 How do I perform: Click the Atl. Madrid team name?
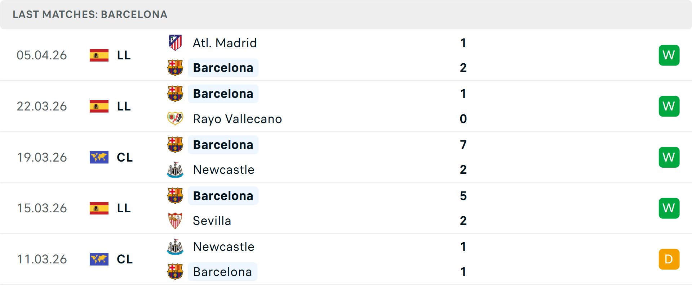click(x=224, y=42)
